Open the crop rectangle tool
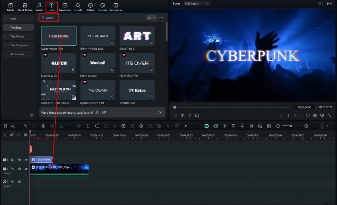 click(x=97, y=126)
